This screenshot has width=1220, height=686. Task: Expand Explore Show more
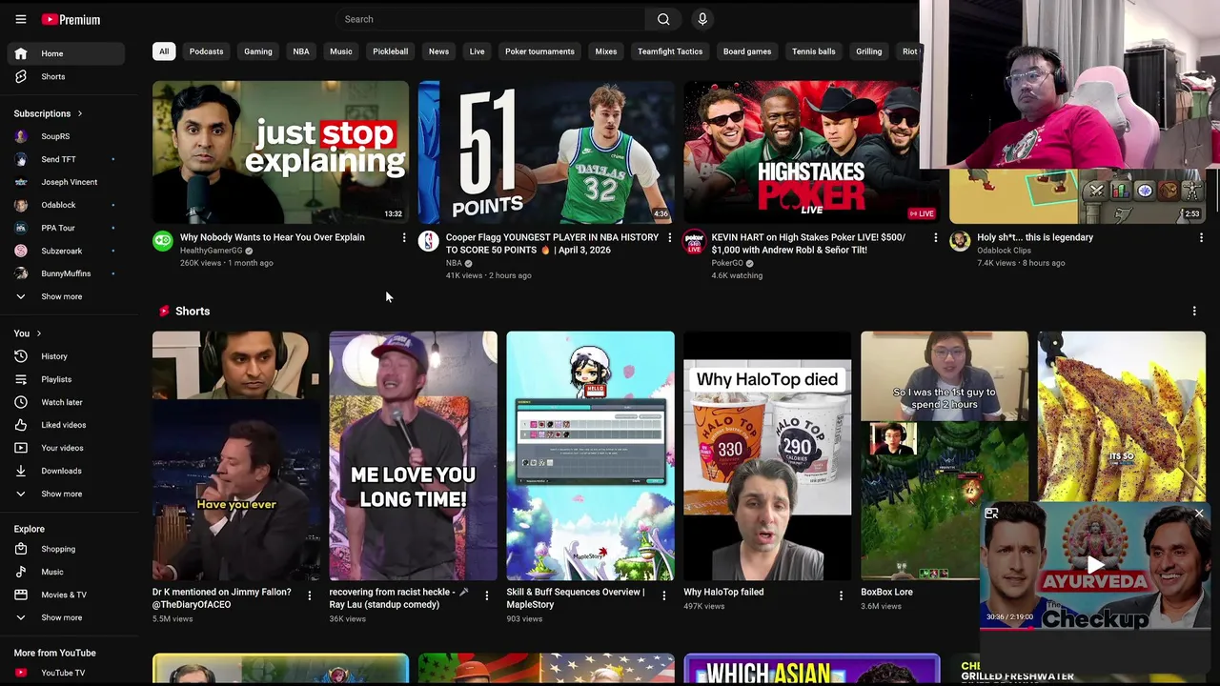click(67, 617)
